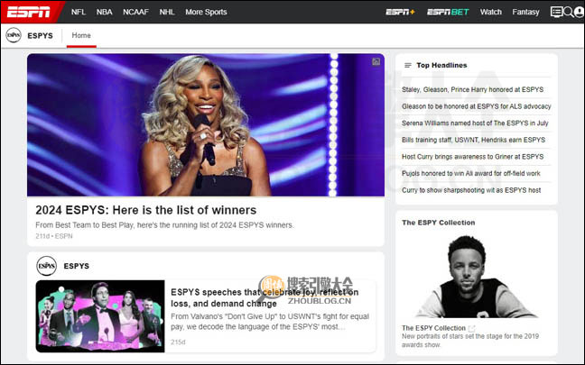Click the ESPYS logo in the article card
Viewport: 585px width, 365px height.
tap(46, 266)
